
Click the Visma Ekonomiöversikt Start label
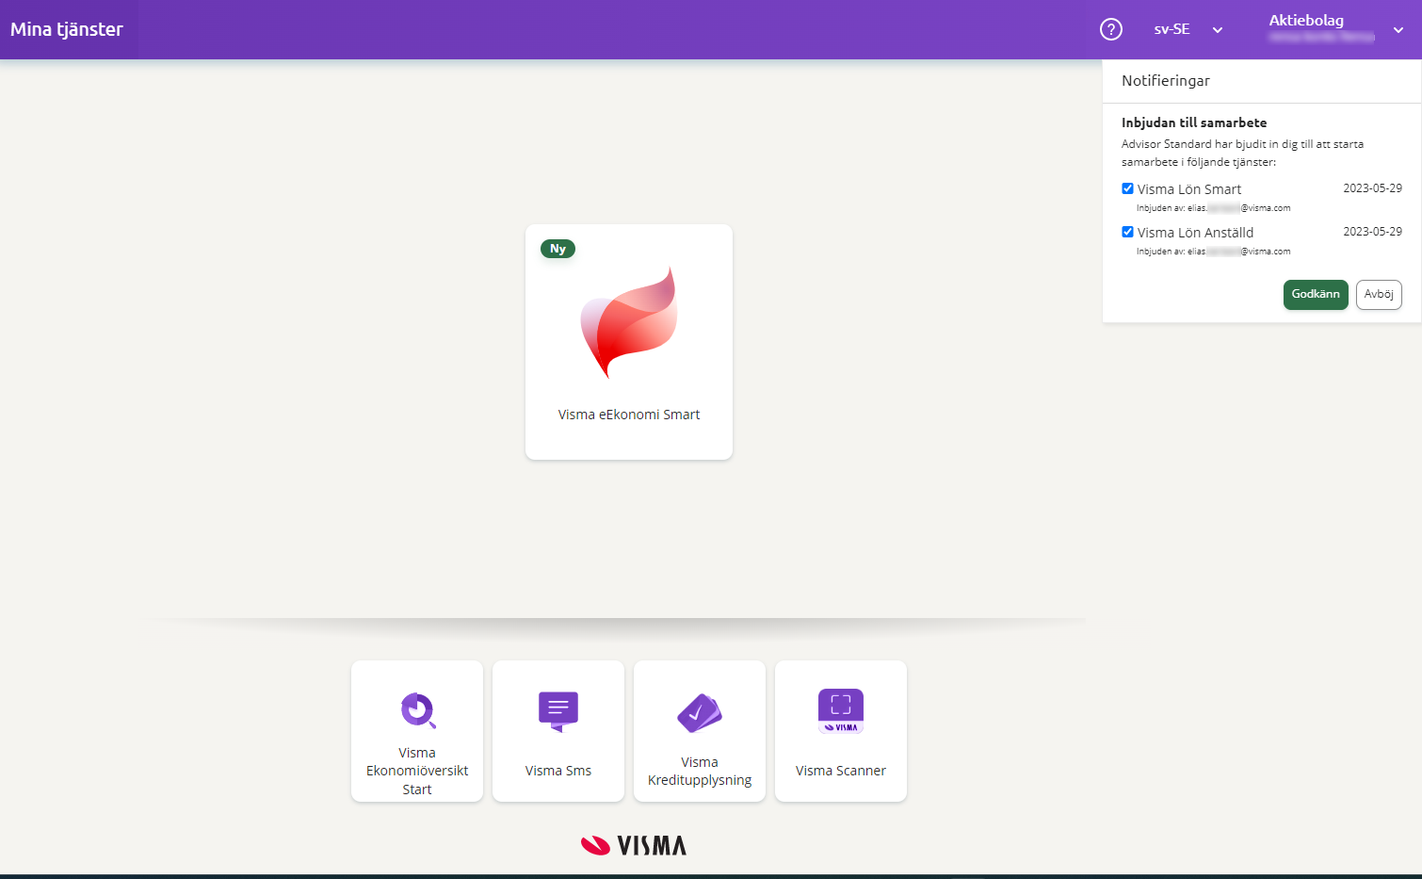coord(417,771)
